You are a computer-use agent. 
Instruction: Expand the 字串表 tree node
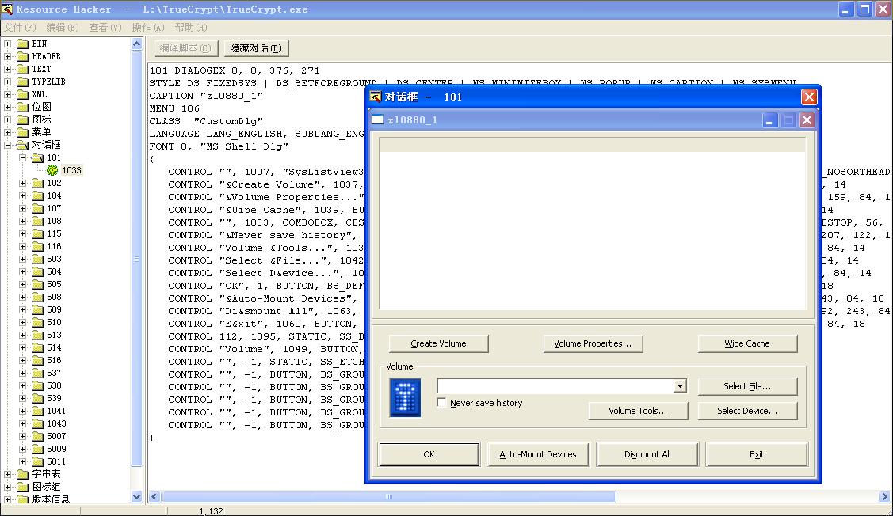coord(8,474)
